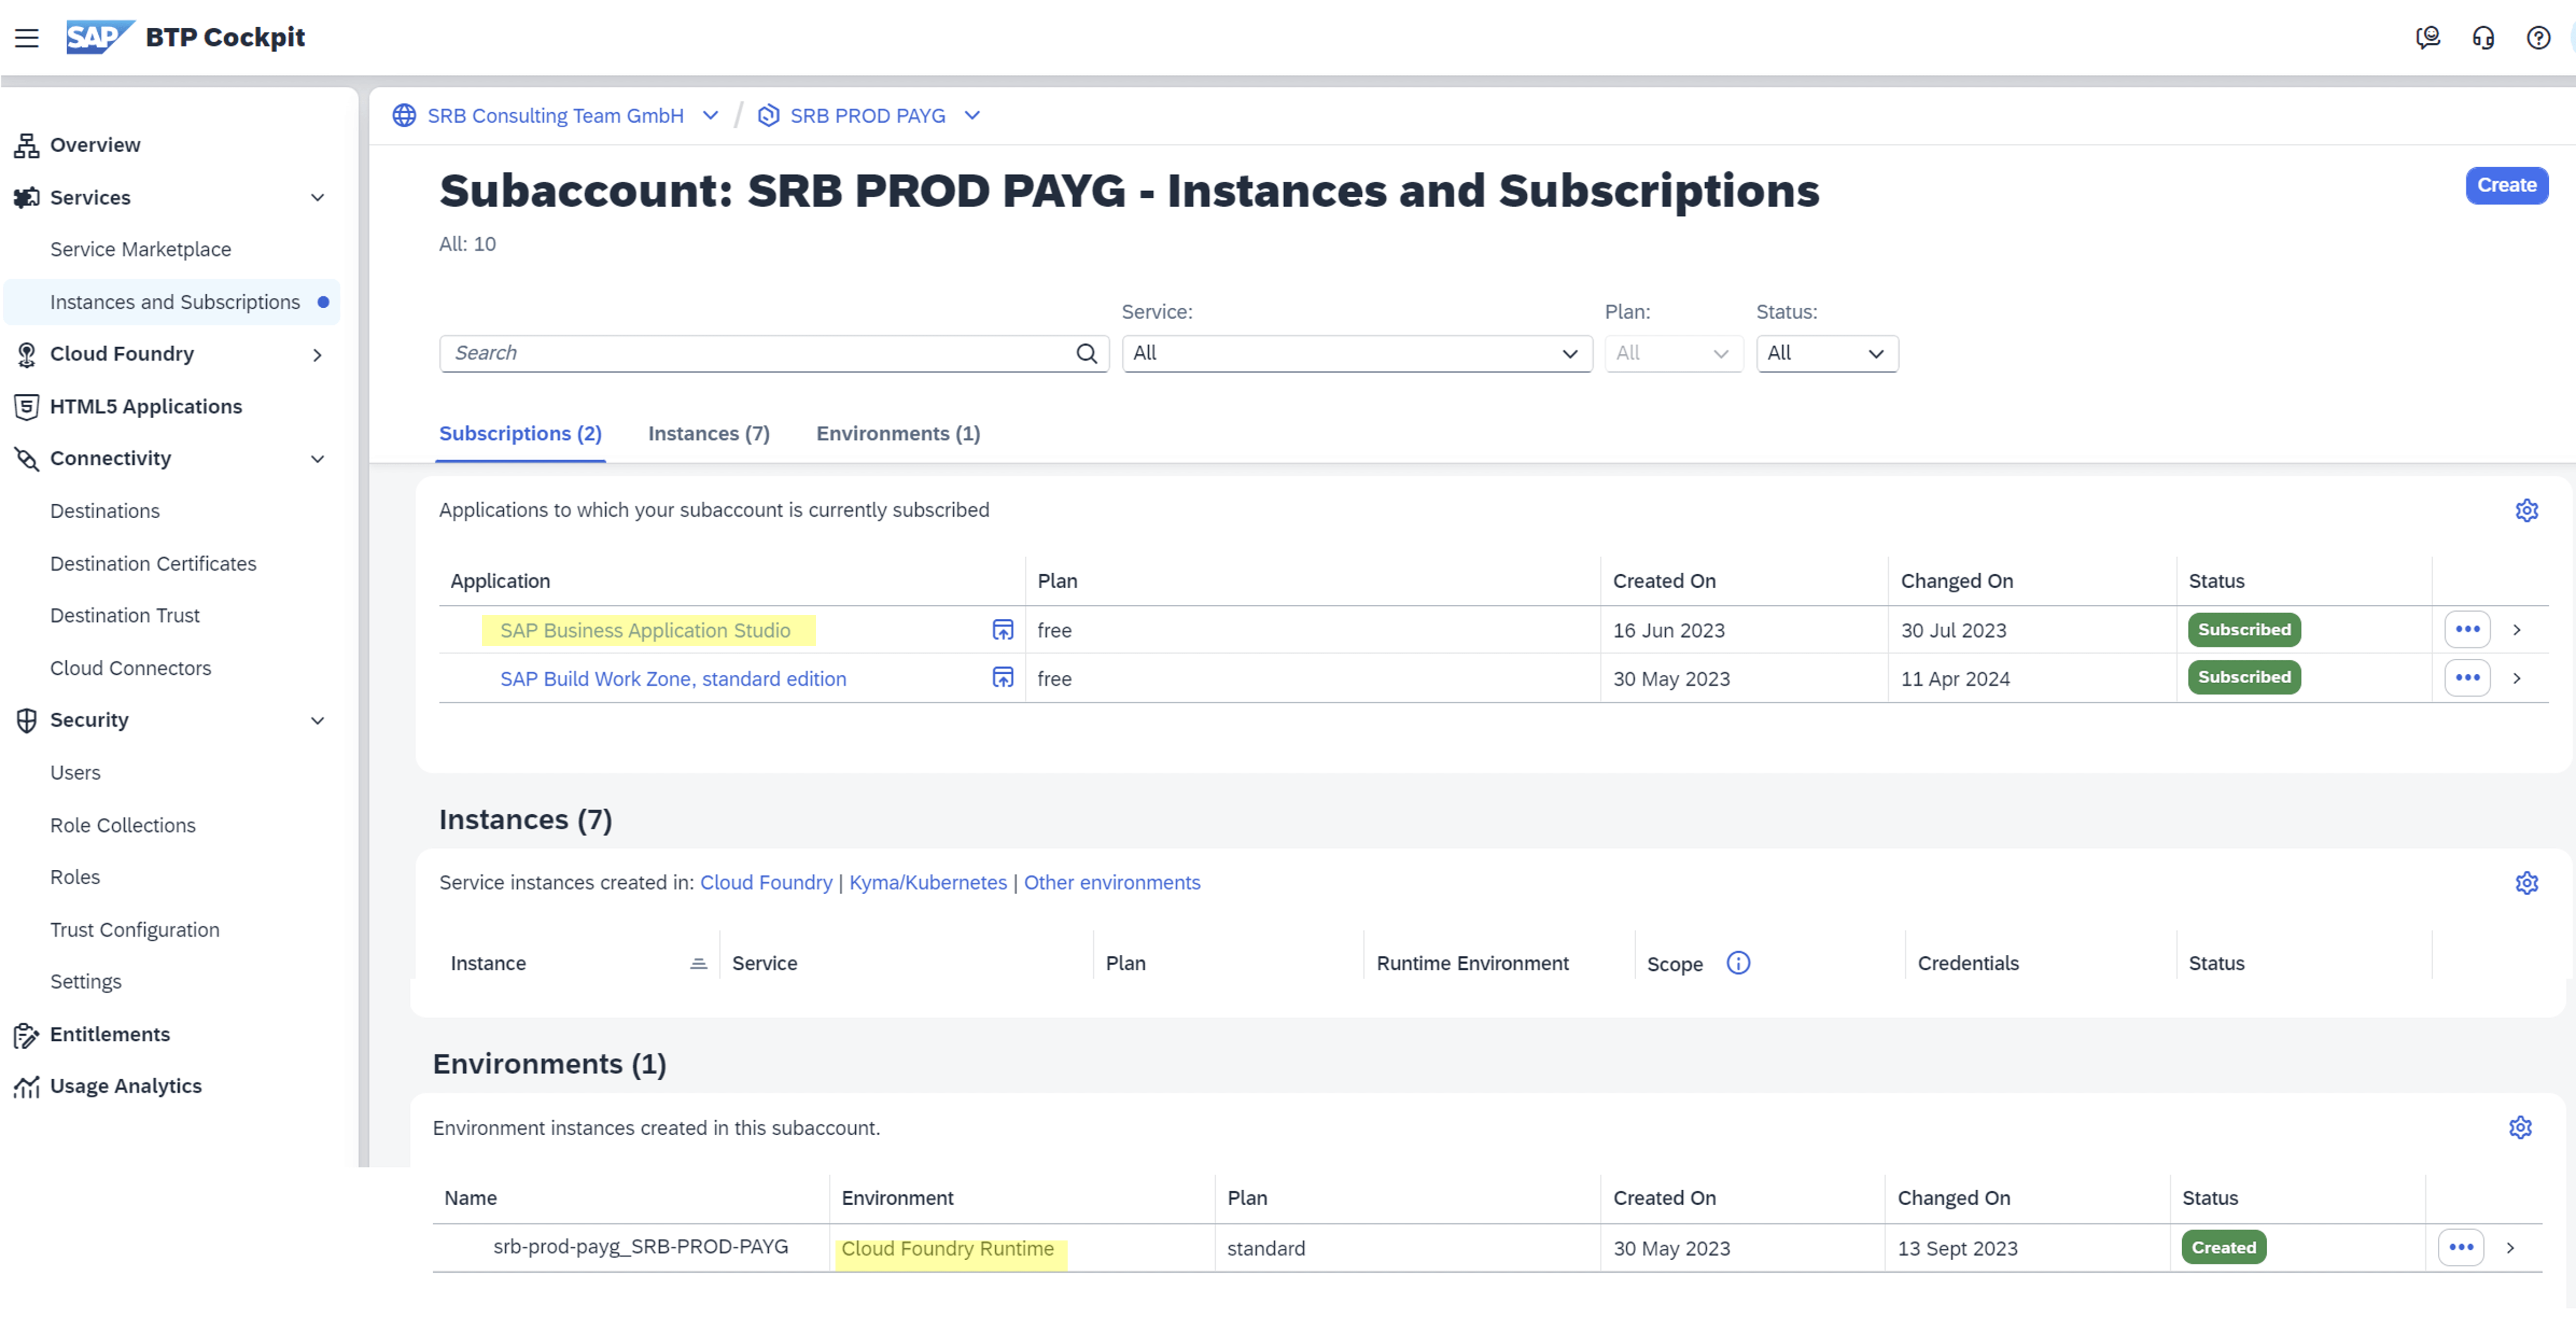Viewport: 2576px width, 1318px height.
Task: Open the Plan filter dropdown
Action: (x=1674, y=353)
